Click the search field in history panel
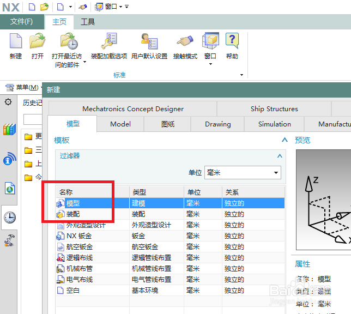The image size is (351, 314). [33, 119]
